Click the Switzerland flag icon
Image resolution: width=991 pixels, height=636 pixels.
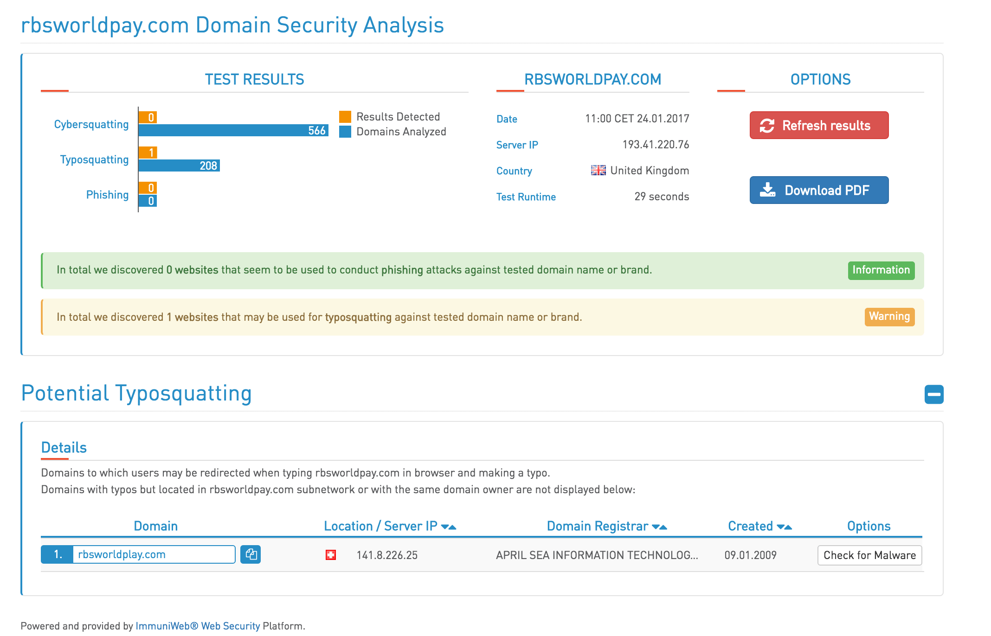pyautogui.click(x=331, y=555)
